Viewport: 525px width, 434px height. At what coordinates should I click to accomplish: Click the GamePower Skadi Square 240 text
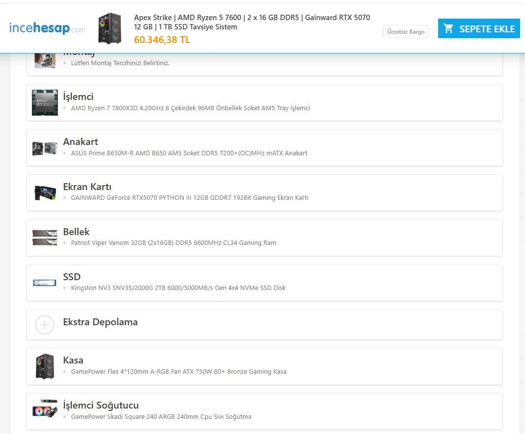click(x=161, y=417)
